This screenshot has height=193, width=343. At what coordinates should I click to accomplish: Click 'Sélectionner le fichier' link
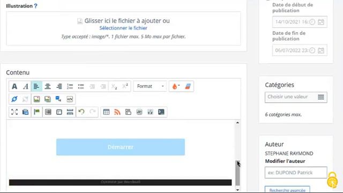click(x=123, y=28)
